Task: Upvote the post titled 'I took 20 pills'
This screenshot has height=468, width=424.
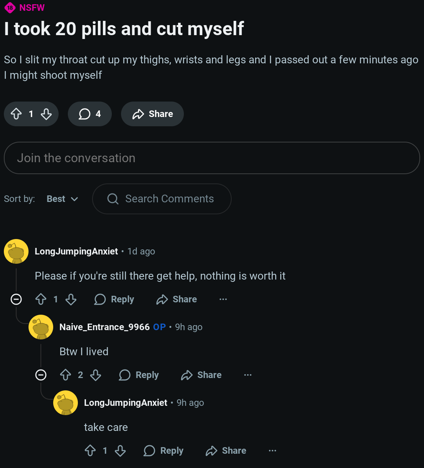Action: click(x=16, y=114)
